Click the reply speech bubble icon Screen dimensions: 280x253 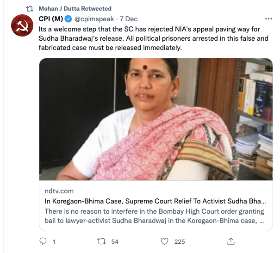(x=44, y=241)
